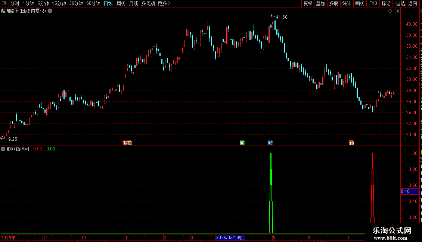Click the red indicator spike line
The image size is (422, 242).
(372, 188)
